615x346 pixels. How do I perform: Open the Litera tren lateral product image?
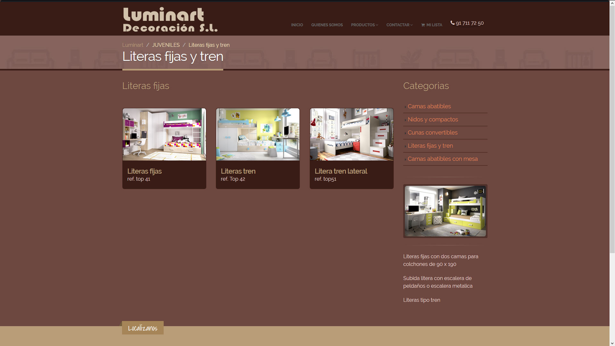click(351, 134)
